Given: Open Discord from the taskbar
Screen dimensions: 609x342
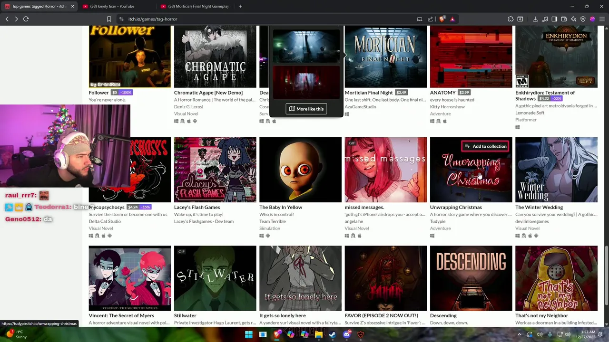Looking at the screenshot, I should pos(346,334).
